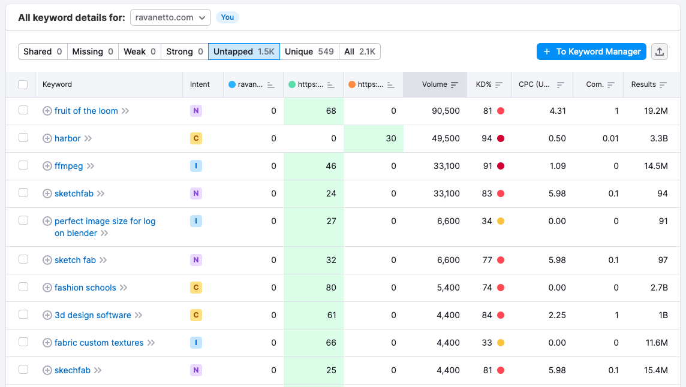
Task: Check the box for '3d design software' row
Action: click(23, 315)
